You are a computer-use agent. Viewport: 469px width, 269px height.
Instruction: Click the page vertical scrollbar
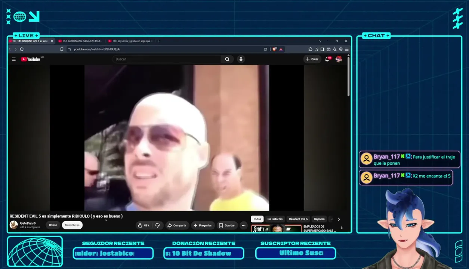[x=349, y=77]
